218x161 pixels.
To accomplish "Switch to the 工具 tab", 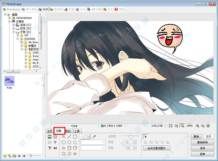I will tap(77, 131).
